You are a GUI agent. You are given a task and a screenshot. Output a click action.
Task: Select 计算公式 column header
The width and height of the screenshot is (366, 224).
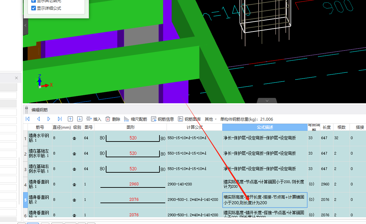(x=195, y=127)
